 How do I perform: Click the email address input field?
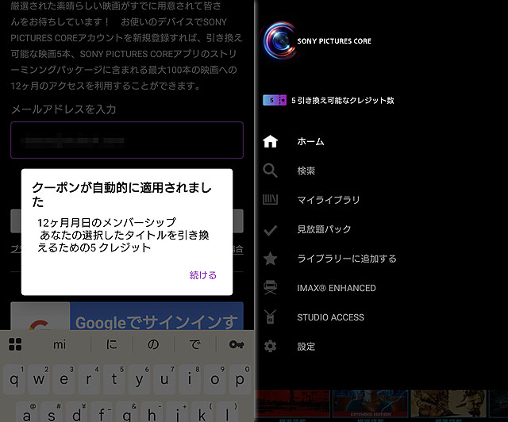click(127, 140)
